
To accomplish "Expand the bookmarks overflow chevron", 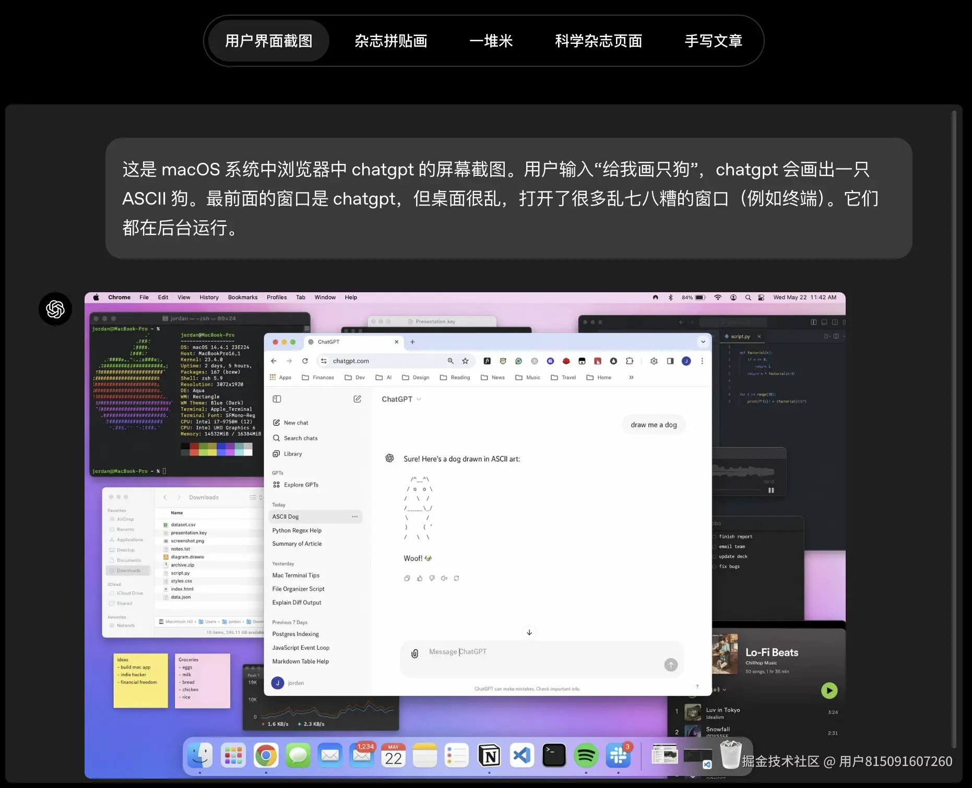I will click(631, 377).
